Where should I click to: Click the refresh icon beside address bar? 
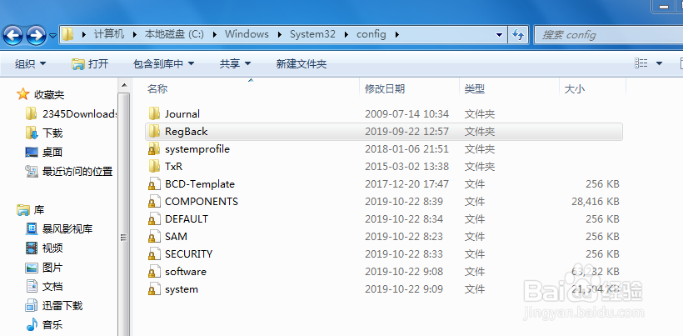coord(518,34)
